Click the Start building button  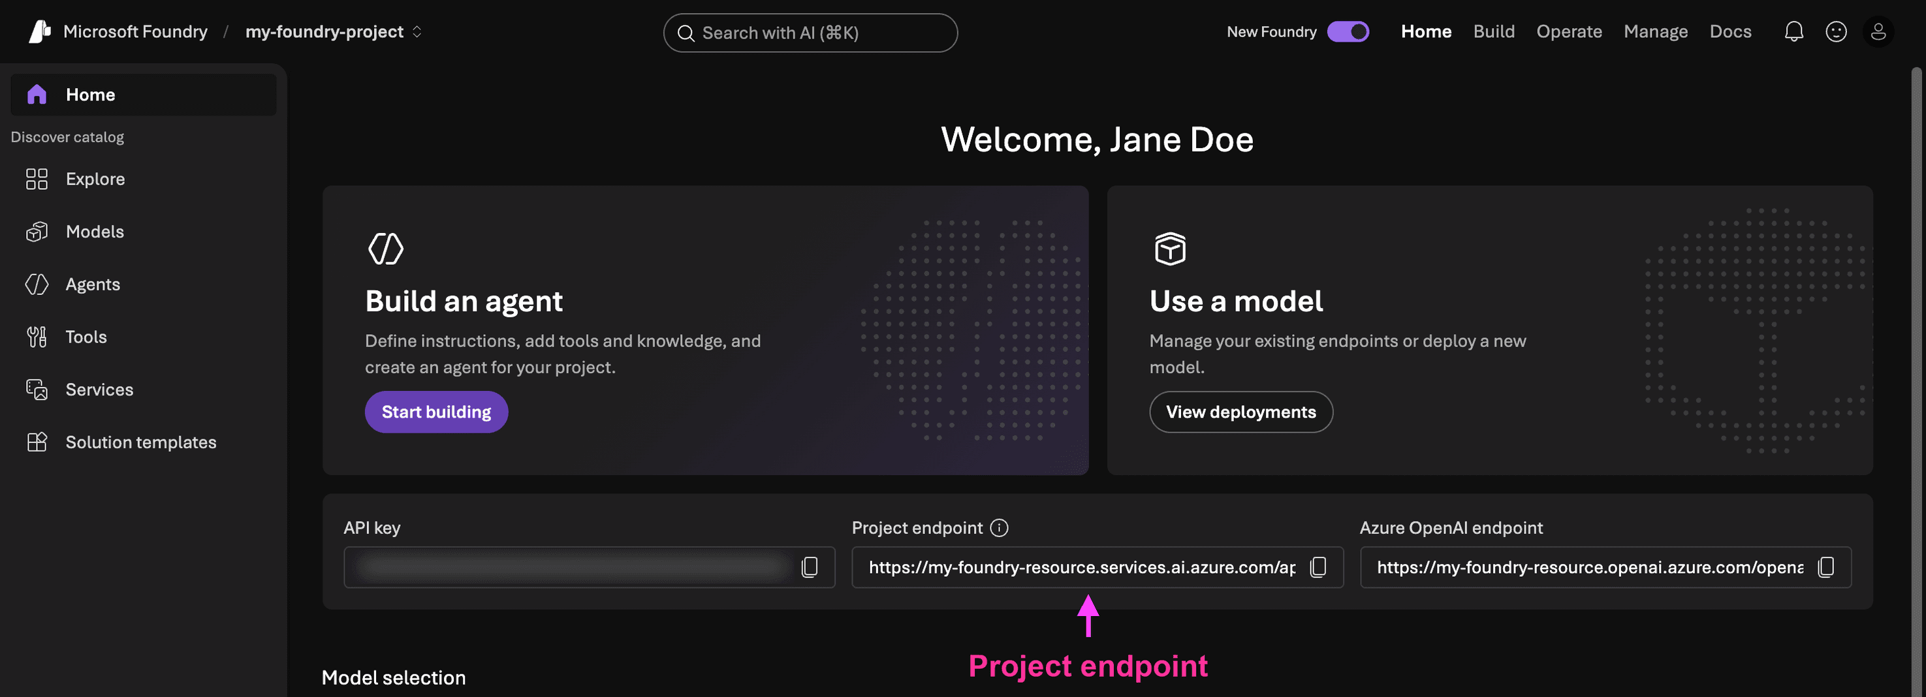[436, 412]
